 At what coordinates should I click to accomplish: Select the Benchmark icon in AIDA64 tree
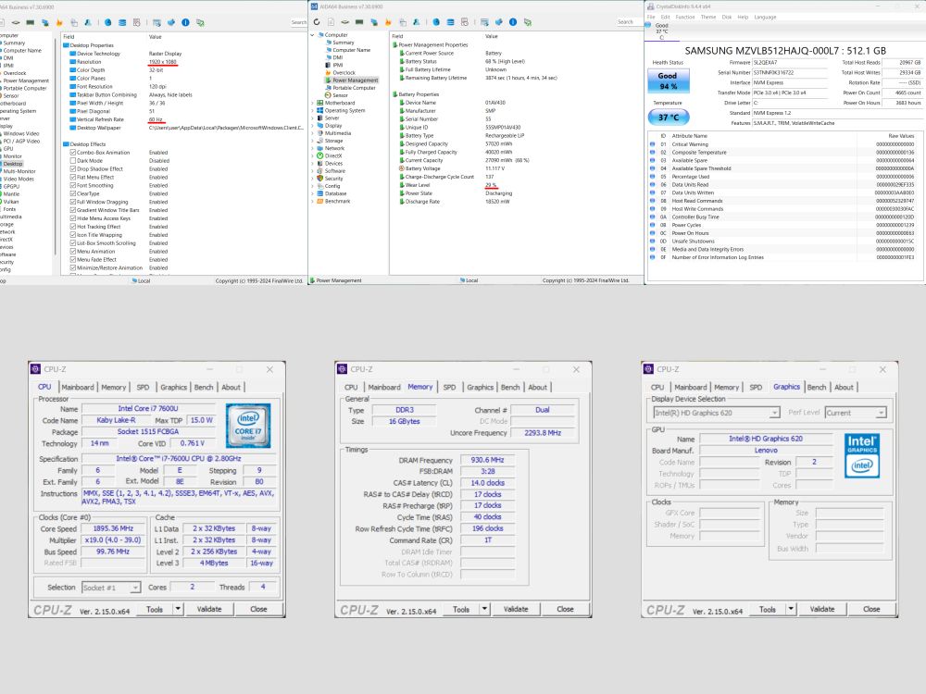coord(320,201)
